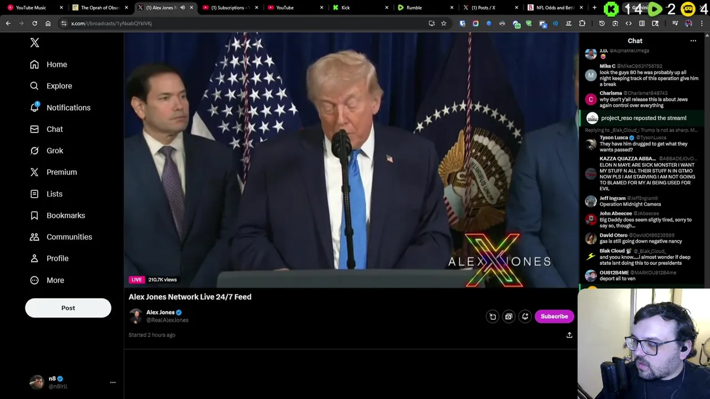Open media control music icon in toolbar
Image resolution: width=710 pixels, height=399 pixels.
click(675, 23)
